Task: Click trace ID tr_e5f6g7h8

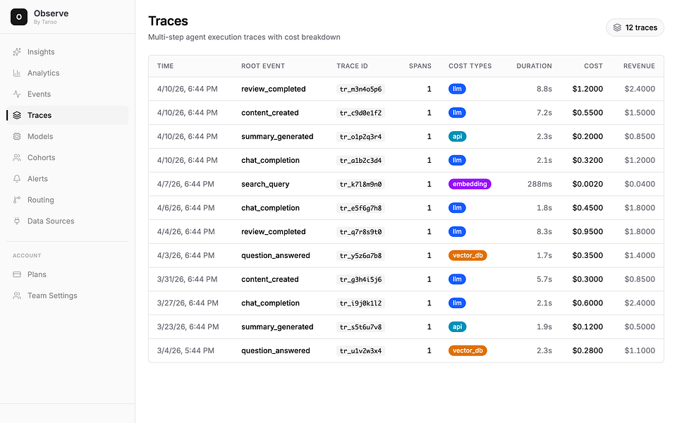Action: pos(360,208)
